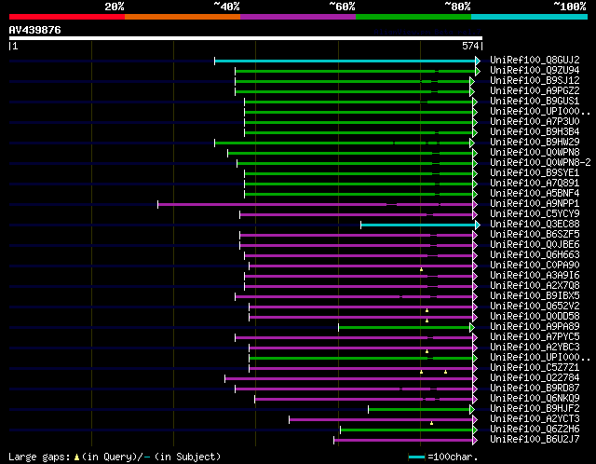The image size is (596, 464).
Task: Open the UniRef100_Q9ZU94 hit link
Action: (x=535, y=71)
